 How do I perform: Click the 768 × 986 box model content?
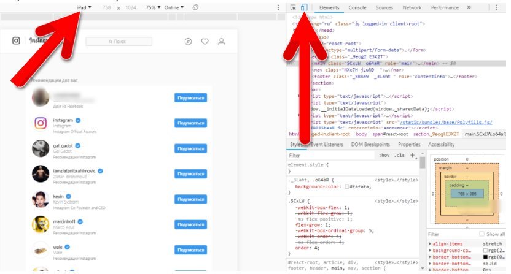click(467, 194)
